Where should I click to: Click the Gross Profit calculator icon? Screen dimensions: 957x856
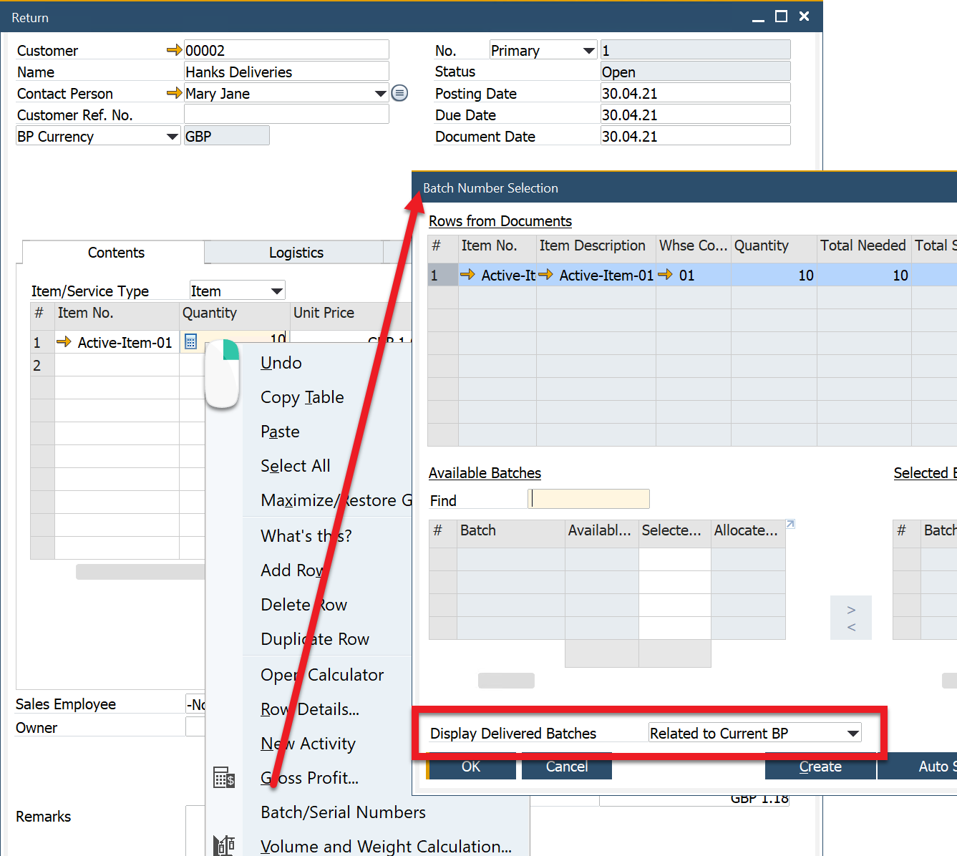(224, 777)
